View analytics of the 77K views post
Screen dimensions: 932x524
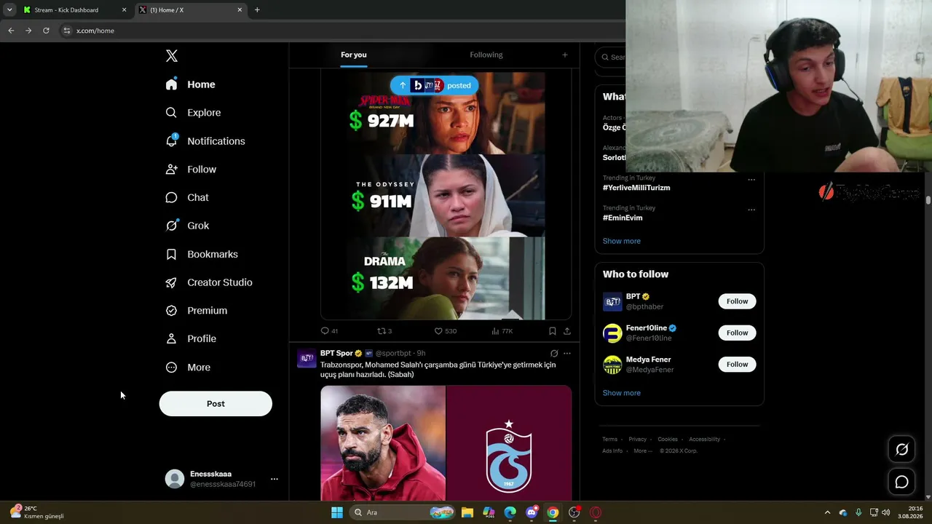point(502,331)
